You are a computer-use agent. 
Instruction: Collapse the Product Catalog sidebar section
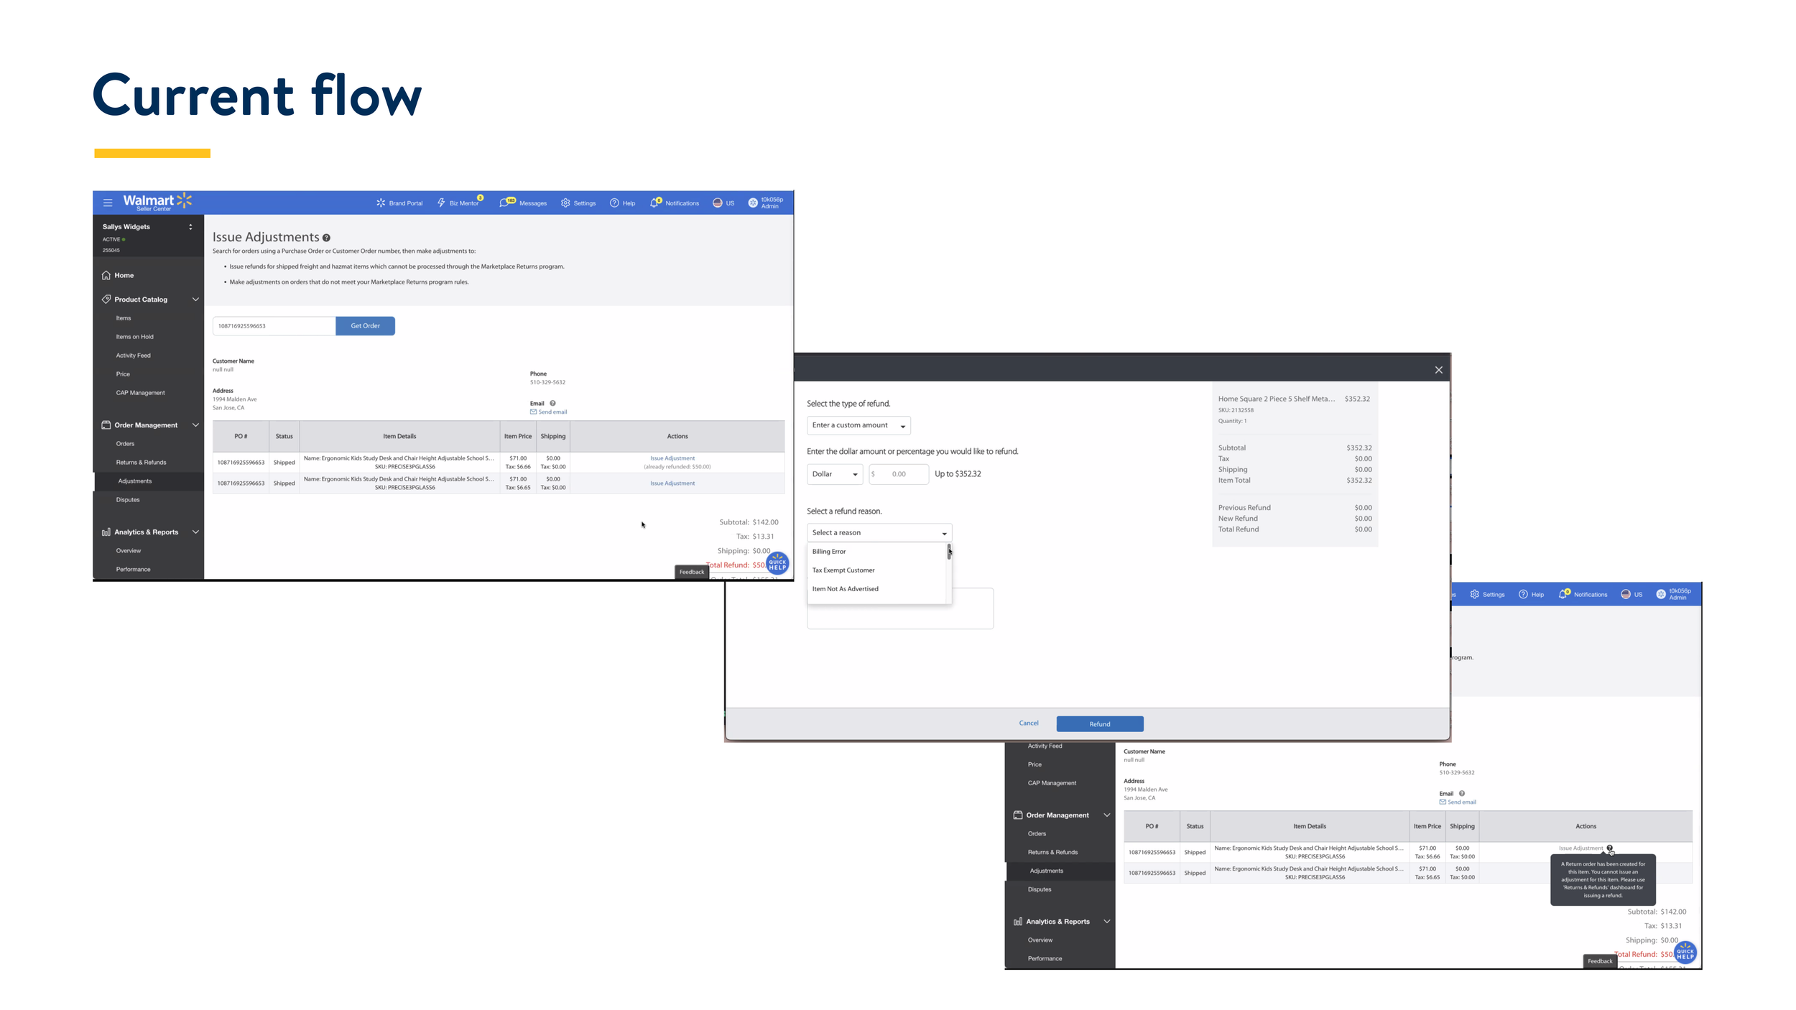click(x=195, y=300)
